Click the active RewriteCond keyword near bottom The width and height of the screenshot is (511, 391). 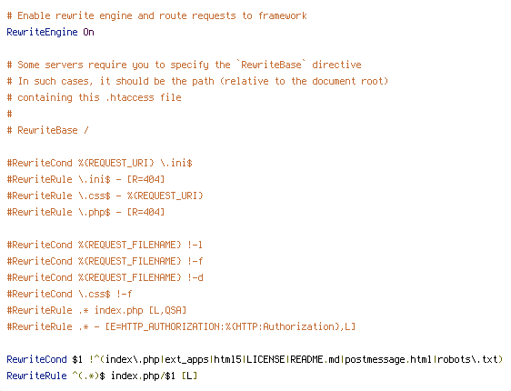[36, 359]
